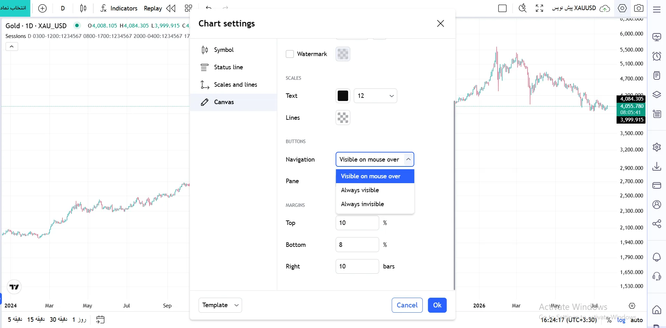Image resolution: width=666 pixels, height=328 pixels.
Task: Choose Always invisible option
Action: click(x=375, y=204)
